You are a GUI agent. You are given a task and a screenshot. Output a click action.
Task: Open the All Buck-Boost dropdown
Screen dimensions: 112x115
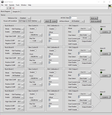[77, 21]
